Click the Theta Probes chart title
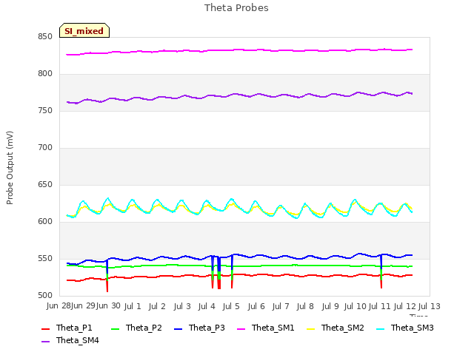 tap(236, 7)
